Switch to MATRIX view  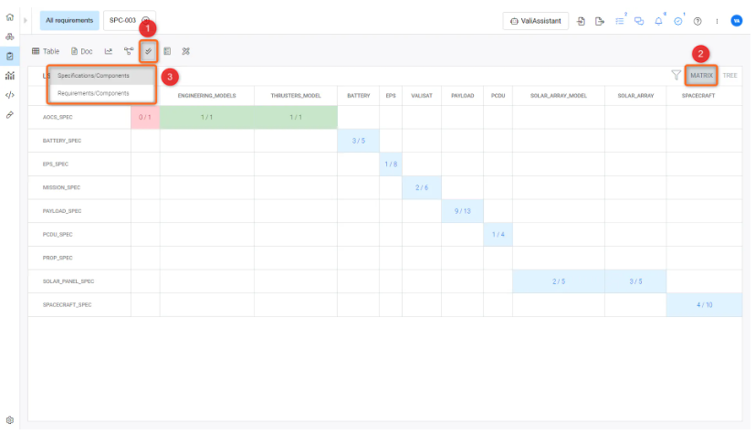click(x=701, y=76)
